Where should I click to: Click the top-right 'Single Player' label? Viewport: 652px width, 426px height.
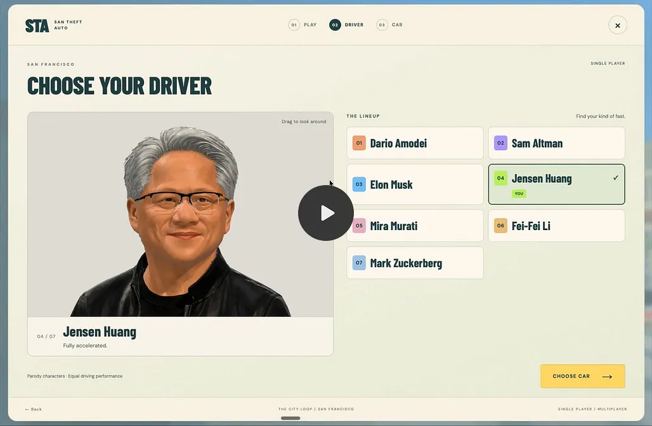[608, 63]
